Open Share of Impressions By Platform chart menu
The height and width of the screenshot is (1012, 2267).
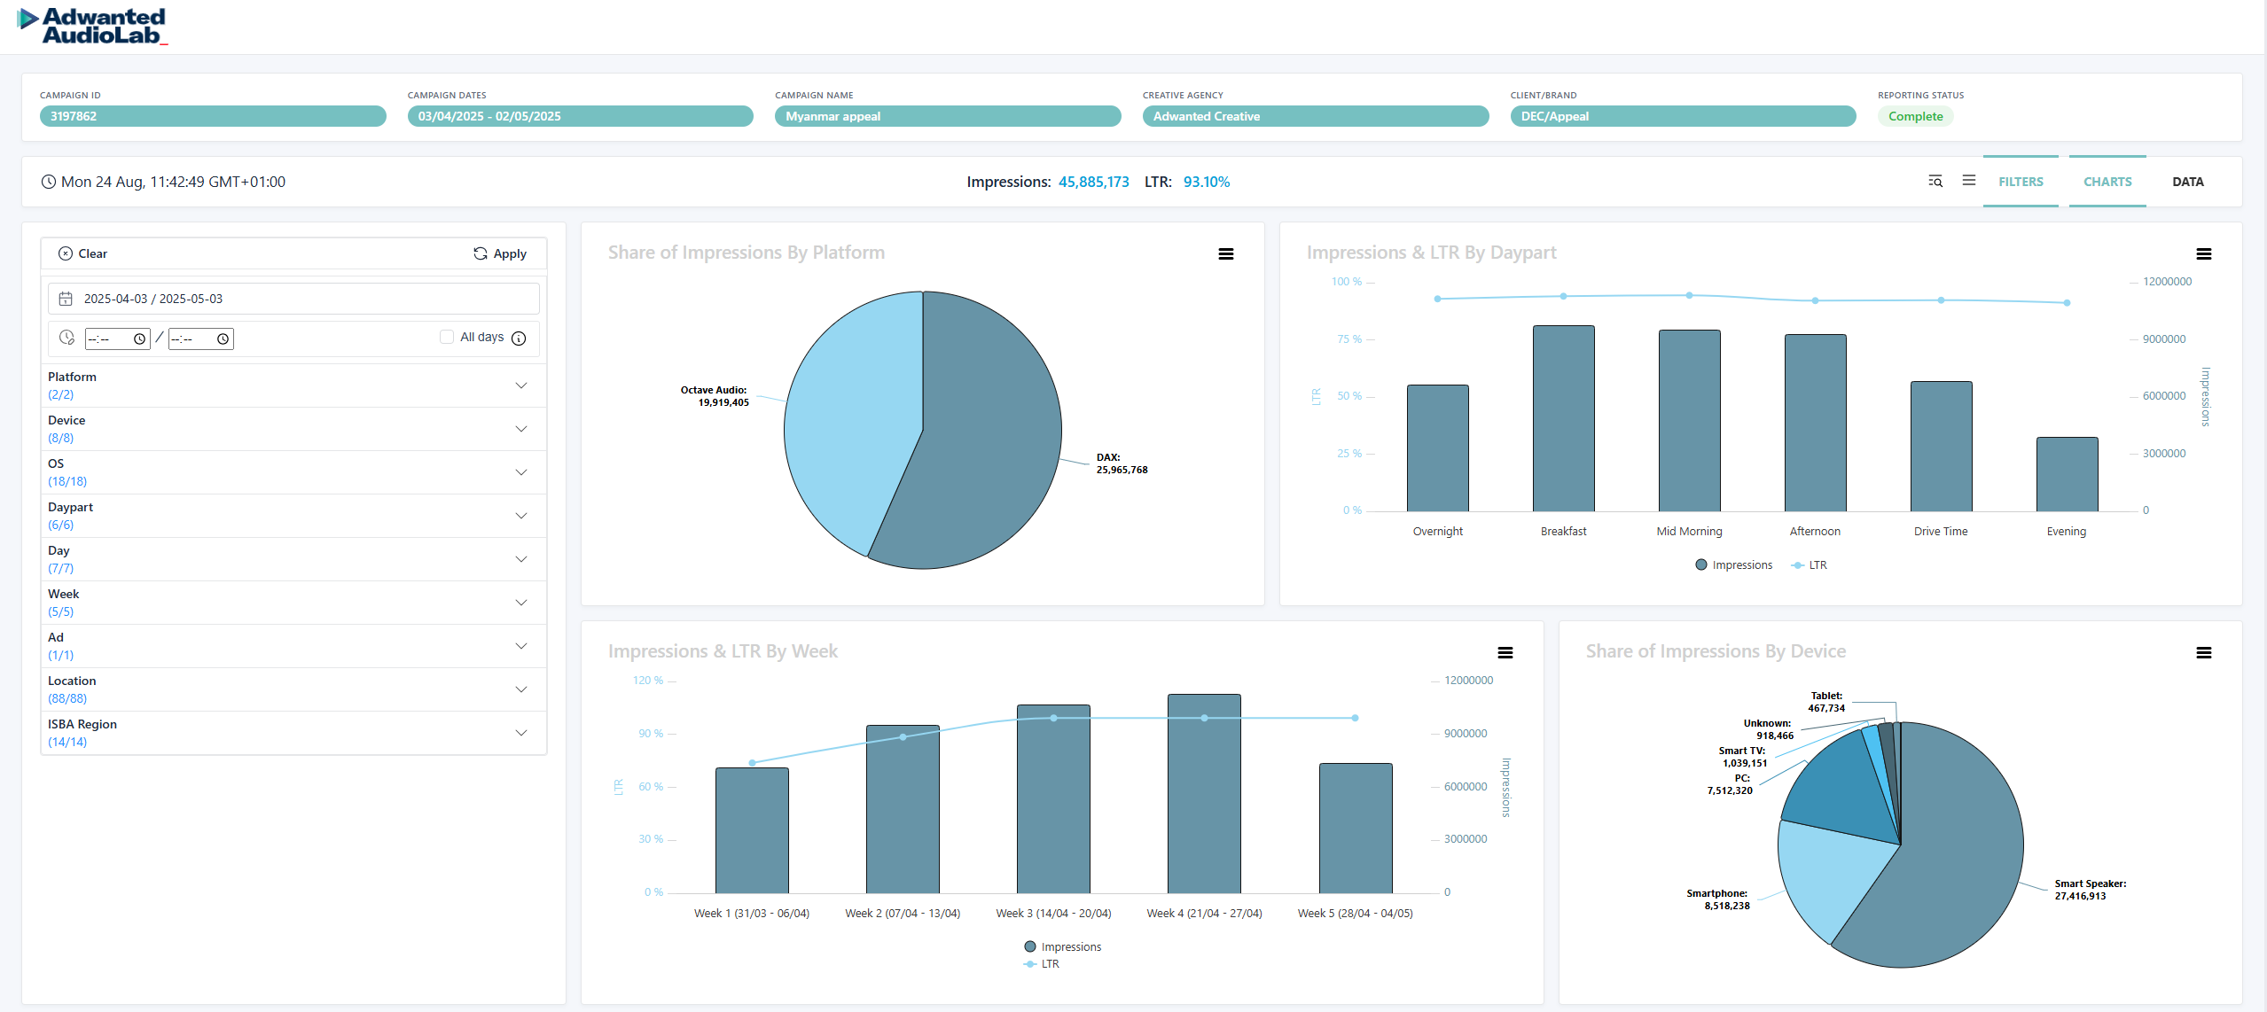[1226, 254]
